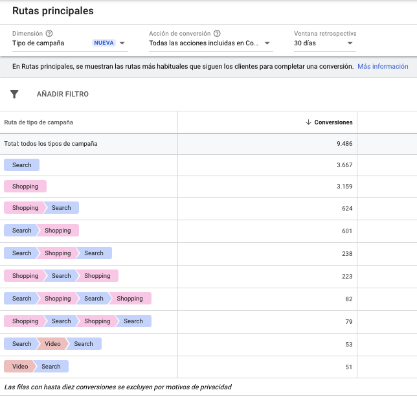Click the conversions value 51
Image resolution: width=417 pixels, height=412 pixels.
(349, 367)
